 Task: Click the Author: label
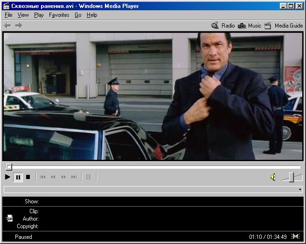pyautogui.click(x=31, y=219)
